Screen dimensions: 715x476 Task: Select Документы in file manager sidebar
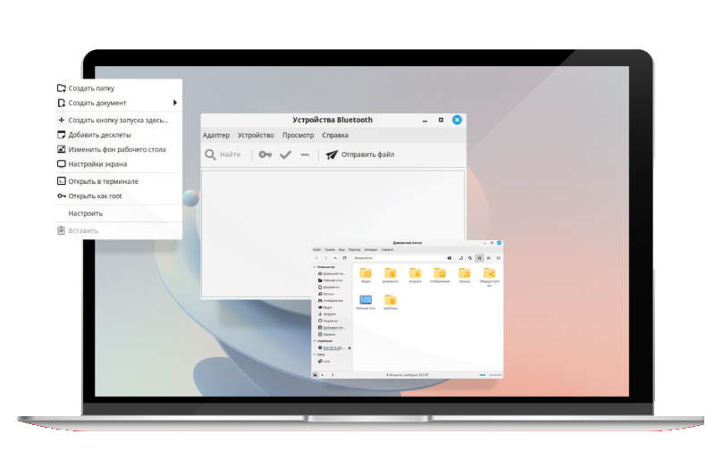(x=329, y=287)
